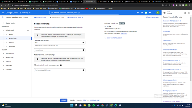Select default-pool in the node pools list
Viewport: 192px width, 108px height.
[10, 30]
